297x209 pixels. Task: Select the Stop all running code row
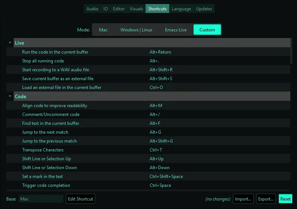(x=148, y=61)
